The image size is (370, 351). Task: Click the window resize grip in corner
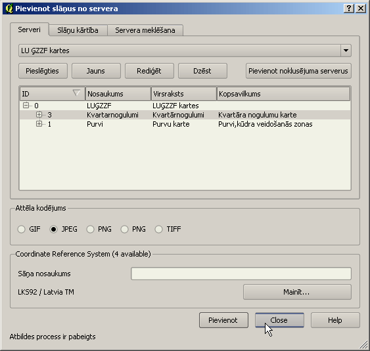pyautogui.click(x=363, y=344)
